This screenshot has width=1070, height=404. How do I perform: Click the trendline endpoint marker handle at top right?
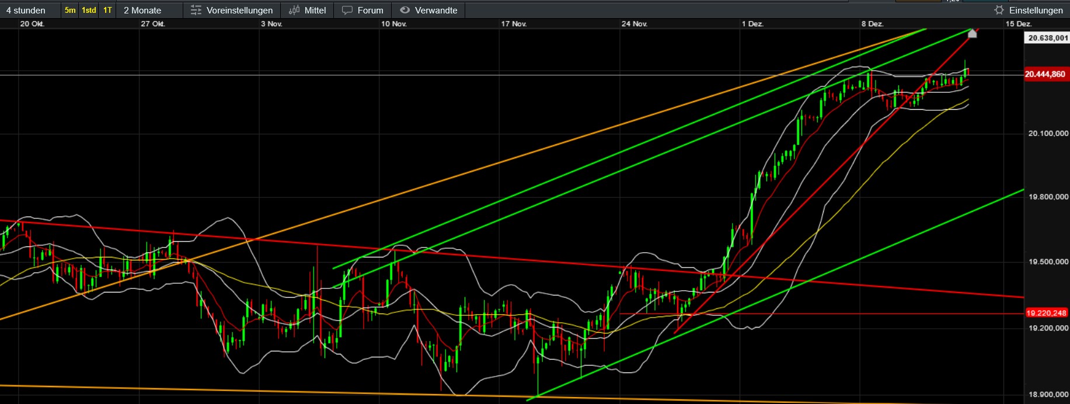972,33
